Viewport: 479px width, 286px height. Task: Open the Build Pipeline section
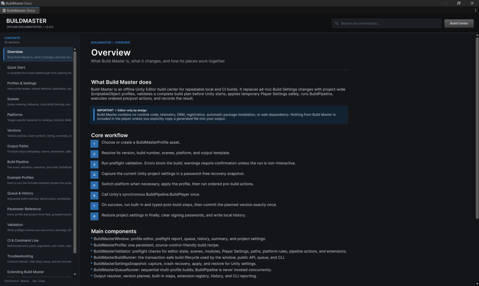point(38,164)
